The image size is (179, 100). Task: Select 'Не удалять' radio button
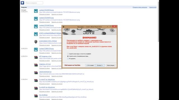[x=68, y=59]
